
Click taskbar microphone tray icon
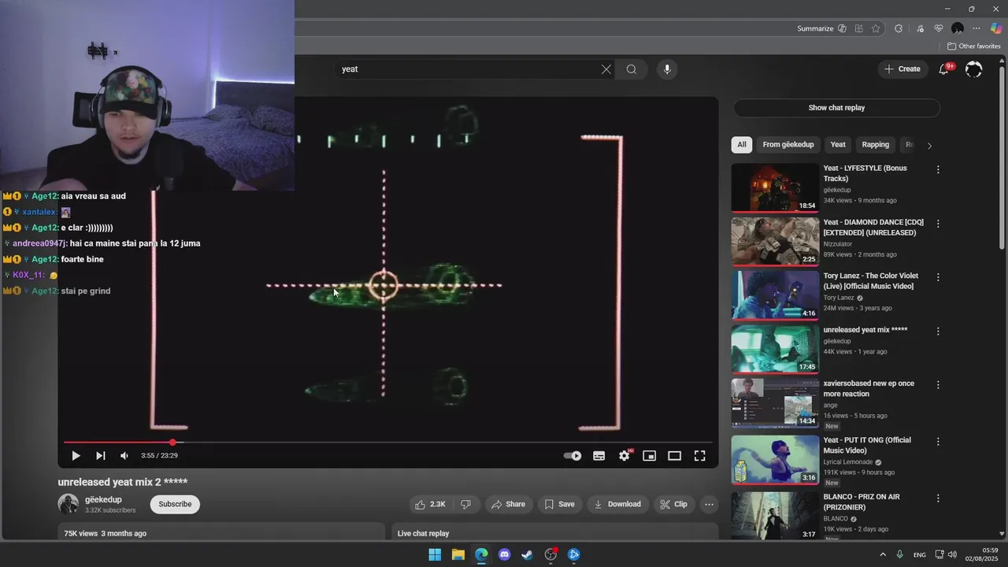[899, 554]
